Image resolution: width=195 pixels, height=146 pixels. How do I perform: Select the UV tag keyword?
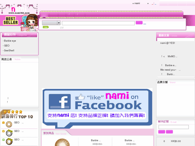pyautogui.click(x=62, y=28)
